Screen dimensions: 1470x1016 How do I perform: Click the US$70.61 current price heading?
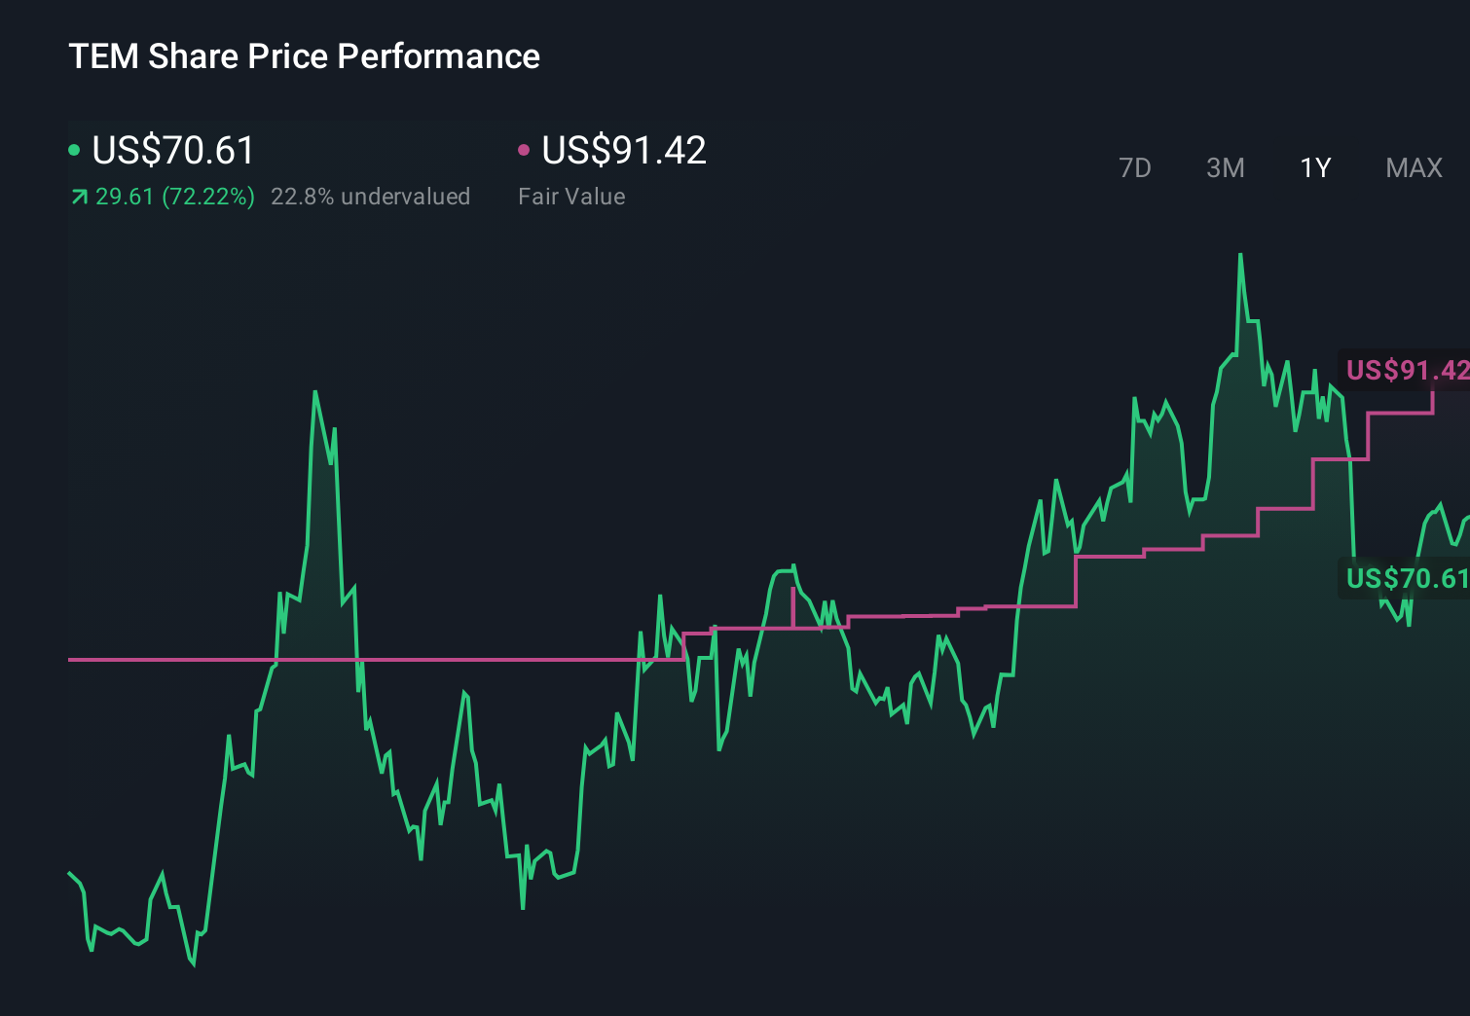point(171,150)
